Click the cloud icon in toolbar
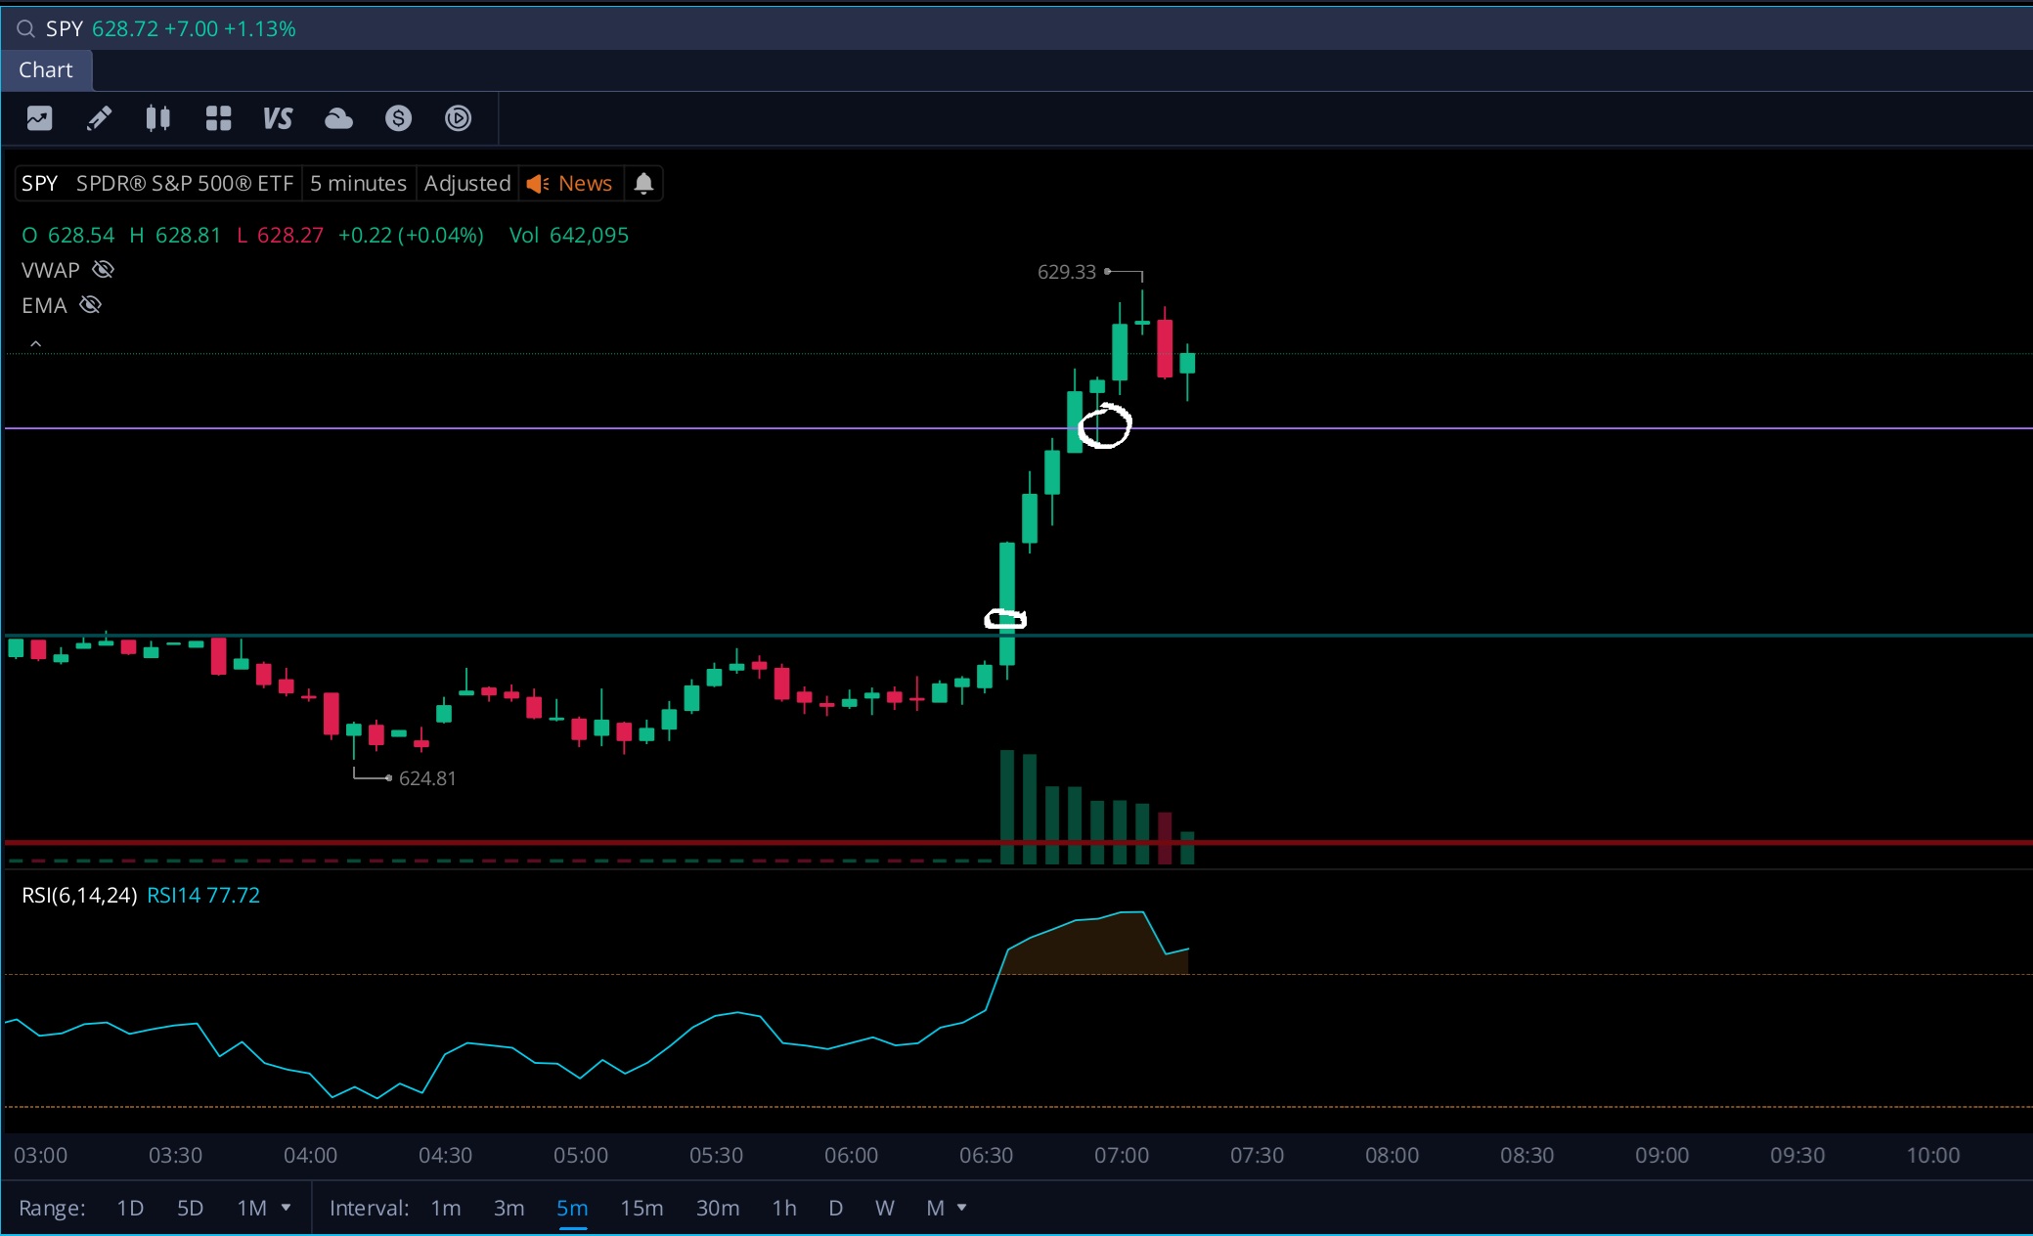 (x=338, y=118)
